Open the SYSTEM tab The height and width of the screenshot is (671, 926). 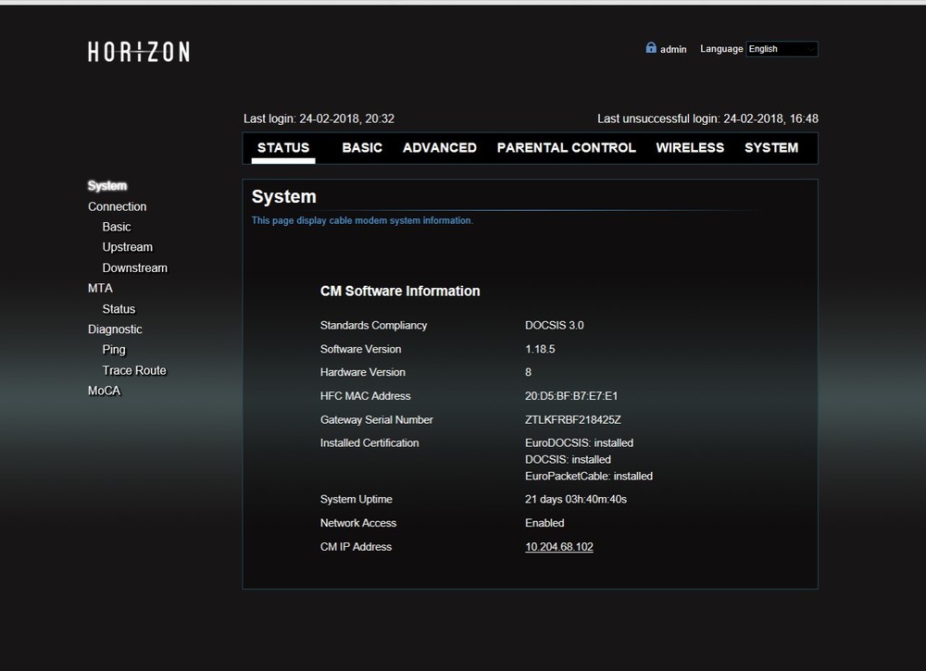(x=771, y=148)
